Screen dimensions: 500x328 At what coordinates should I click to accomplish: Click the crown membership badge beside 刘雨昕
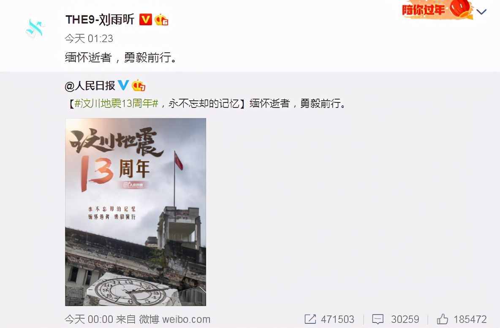pyautogui.click(x=161, y=20)
